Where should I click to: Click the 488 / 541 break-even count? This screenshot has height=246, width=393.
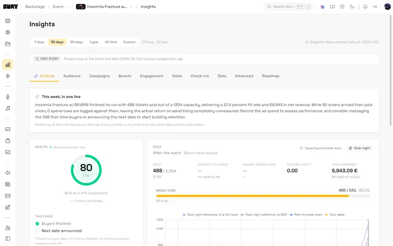347,190
